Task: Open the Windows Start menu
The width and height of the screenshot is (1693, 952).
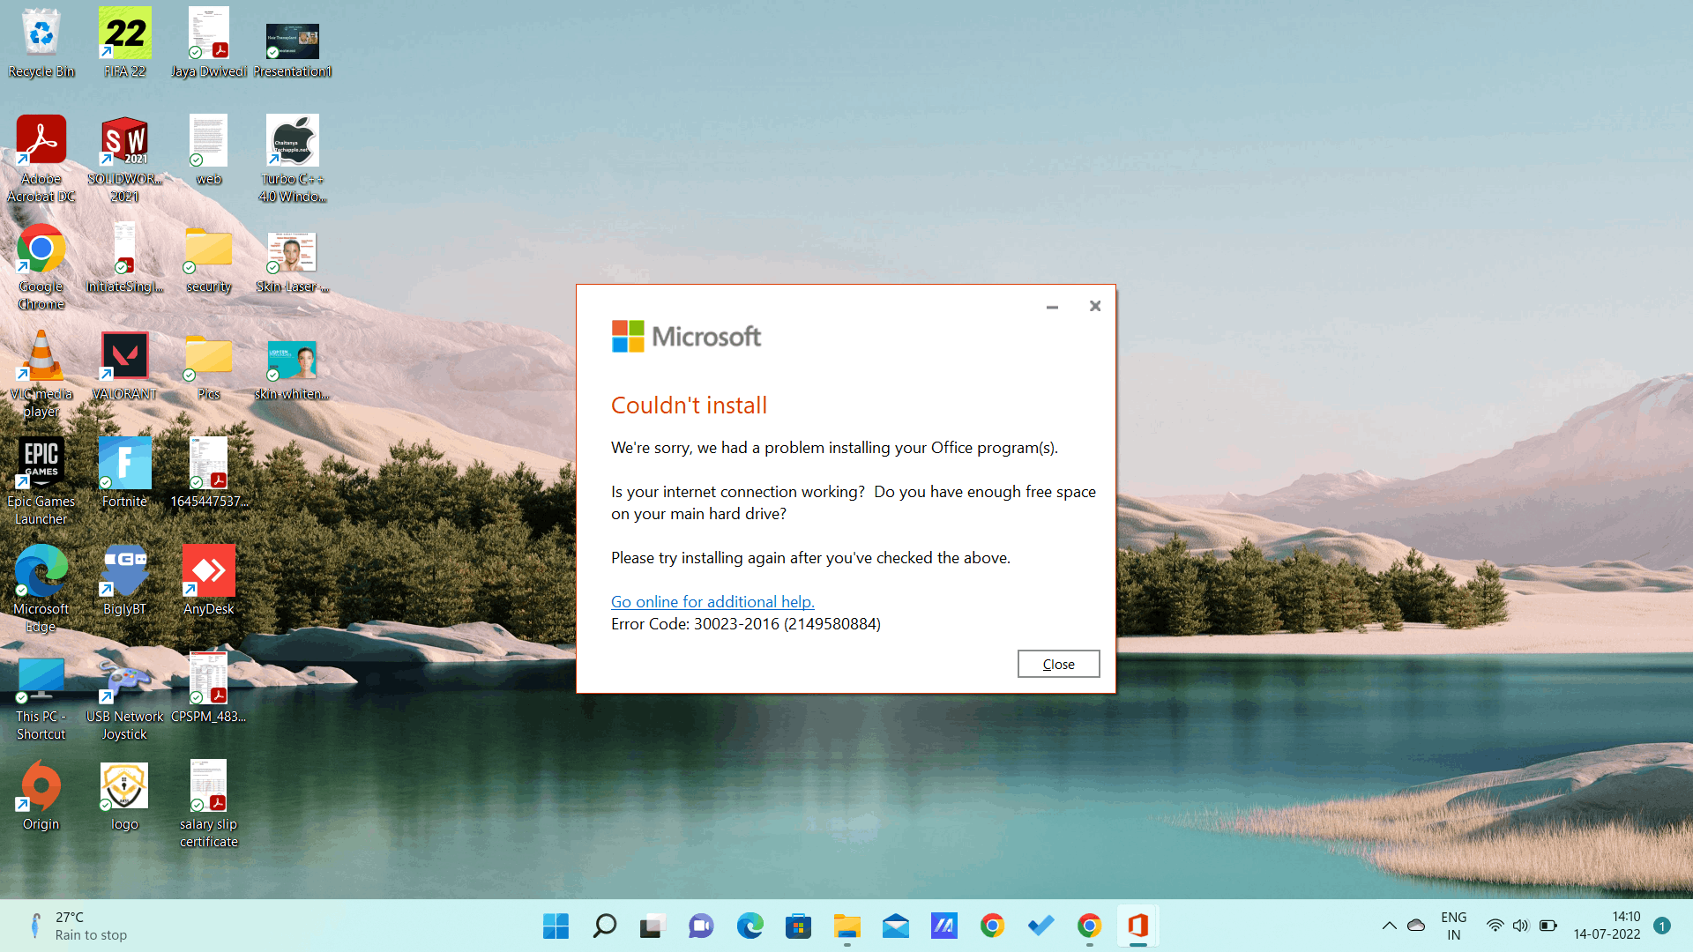Action: (x=556, y=926)
